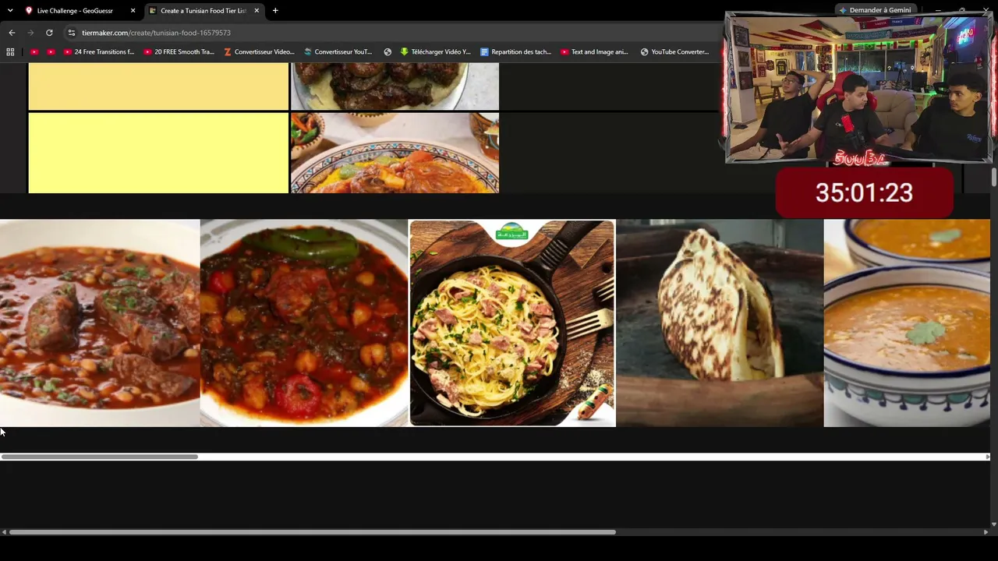Select the grilled meat image in the tier row

(395, 86)
